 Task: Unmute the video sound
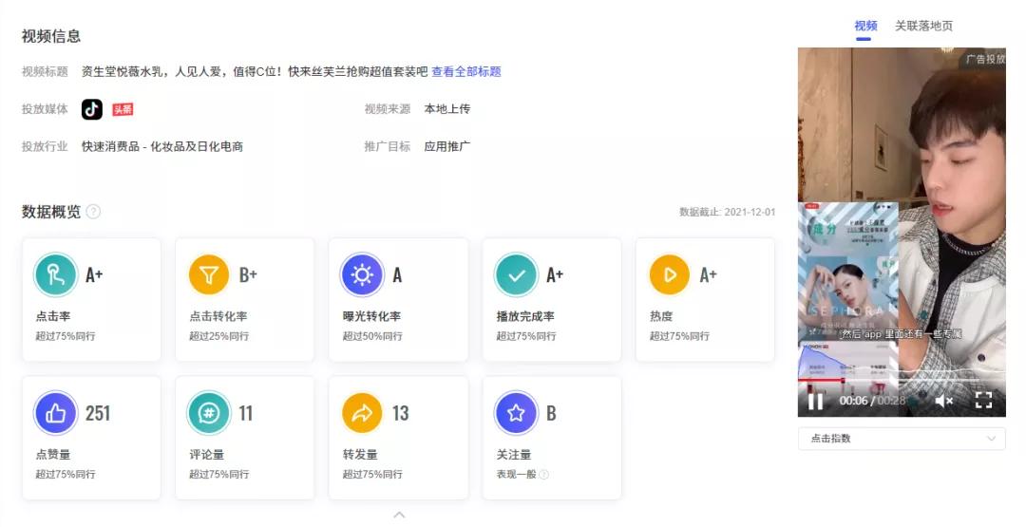[943, 401]
